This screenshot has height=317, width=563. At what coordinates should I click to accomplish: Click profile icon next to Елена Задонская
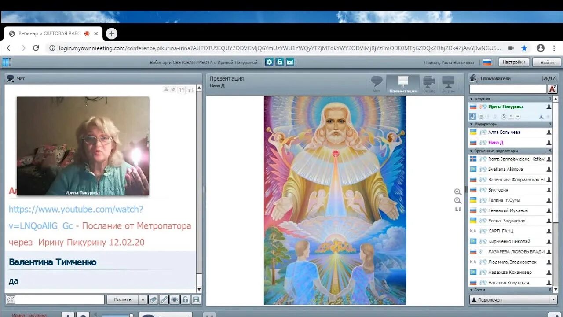tap(548, 221)
